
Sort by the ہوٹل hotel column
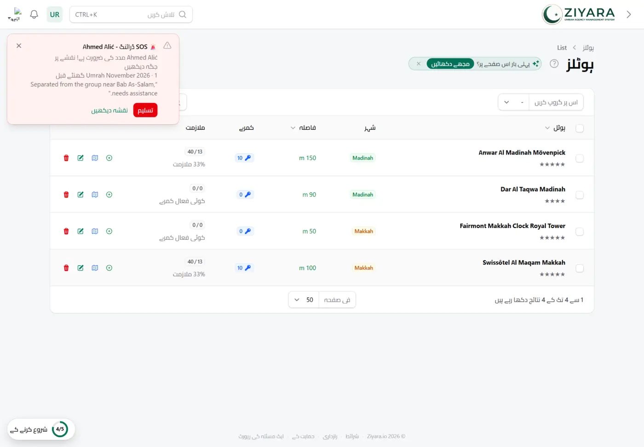pyautogui.click(x=555, y=128)
